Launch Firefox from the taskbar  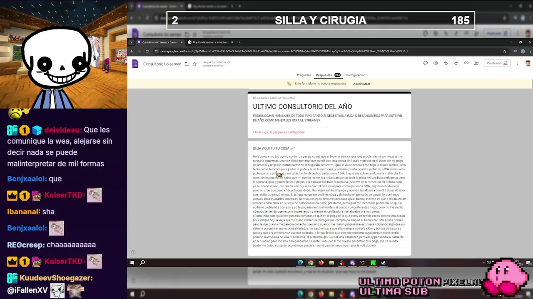321,262
